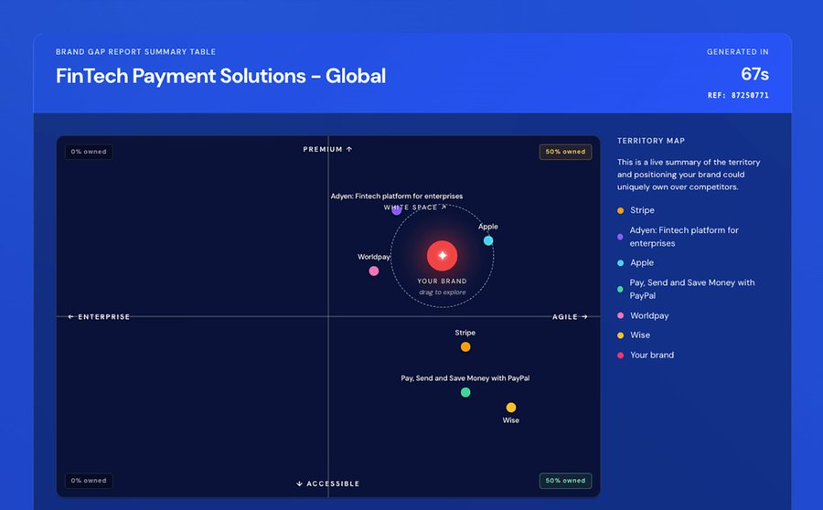Click the White Space label
The image size is (823, 510).
[415, 207]
